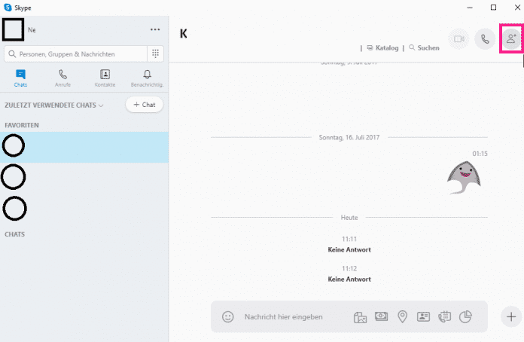Open the dial pad next to search
Viewport: 524px width, 342px height.
[155, 53]
